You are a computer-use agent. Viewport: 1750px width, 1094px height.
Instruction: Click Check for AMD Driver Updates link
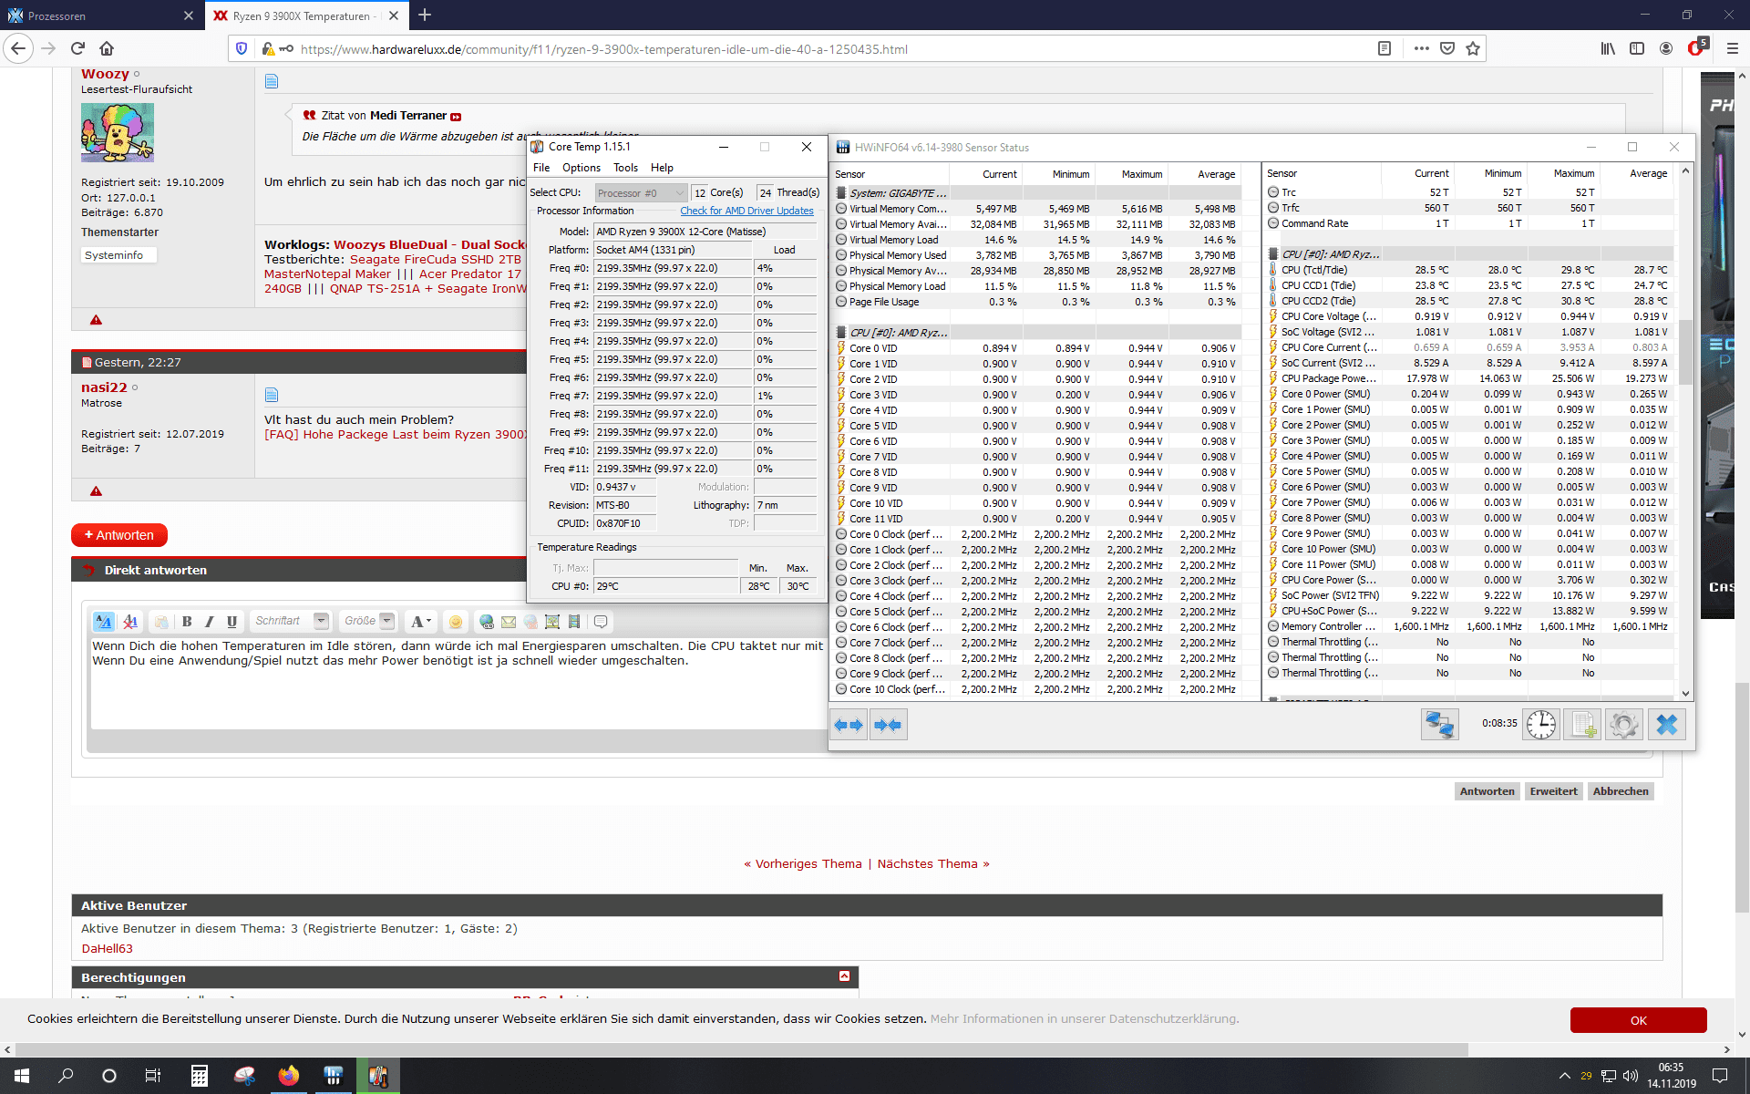pyautogui.click(x=746, y=211)
